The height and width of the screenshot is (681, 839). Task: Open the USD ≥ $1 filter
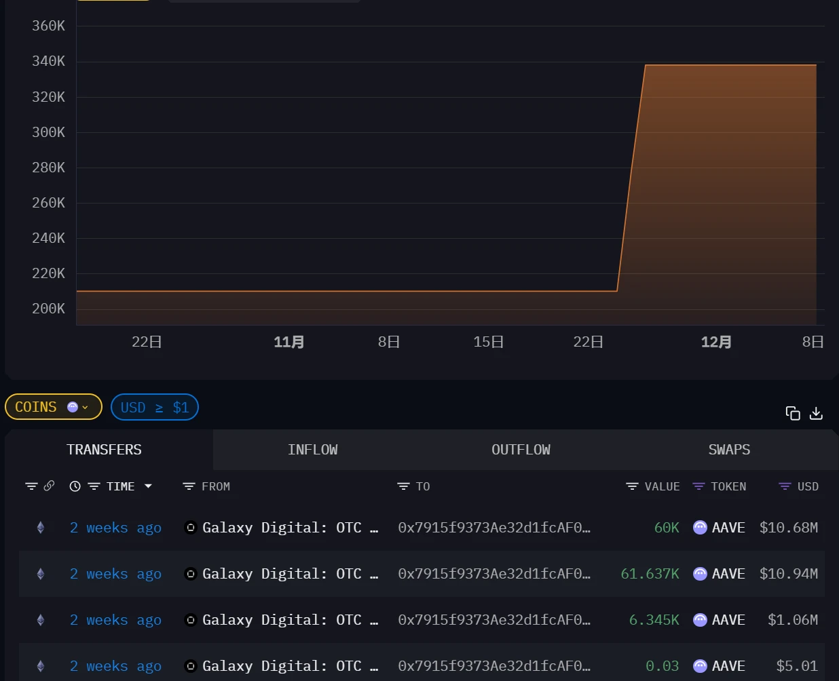click(155, 407)
